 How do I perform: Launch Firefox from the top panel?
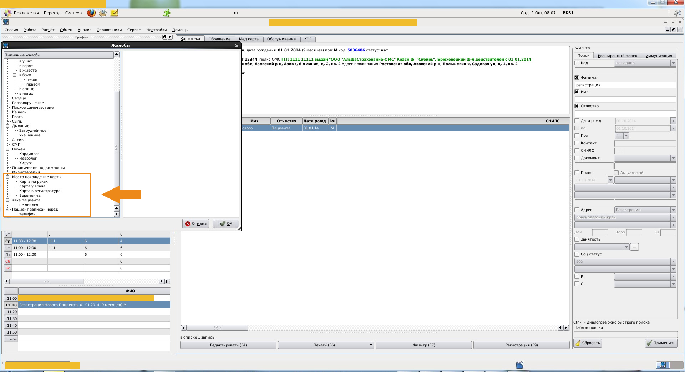point(91,13)
